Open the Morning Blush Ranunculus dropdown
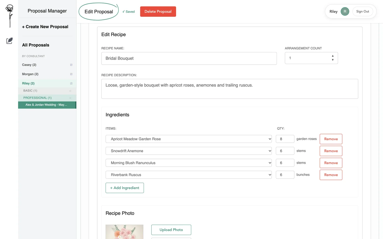This screenshot has width=383, height=239. (x=189, y=163)
